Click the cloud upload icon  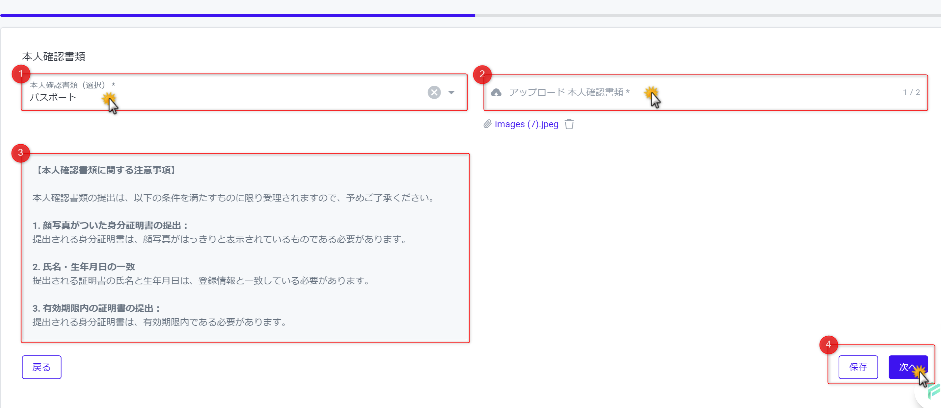(496, 93)
